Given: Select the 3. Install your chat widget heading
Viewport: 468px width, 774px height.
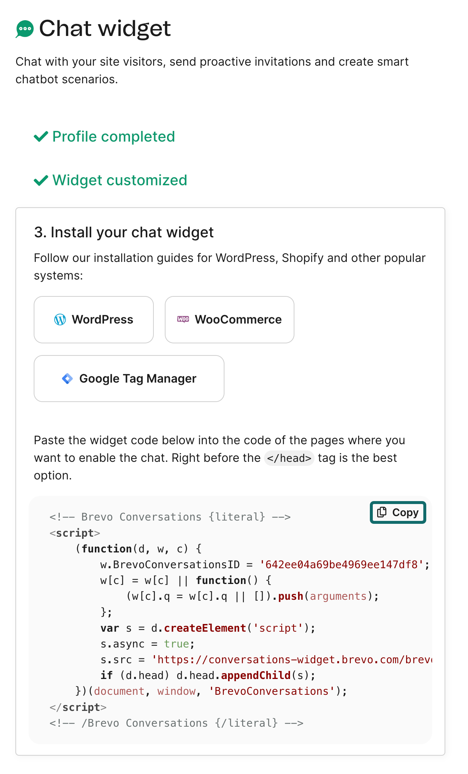Looking at the screenshot, I should click(124, 233).
